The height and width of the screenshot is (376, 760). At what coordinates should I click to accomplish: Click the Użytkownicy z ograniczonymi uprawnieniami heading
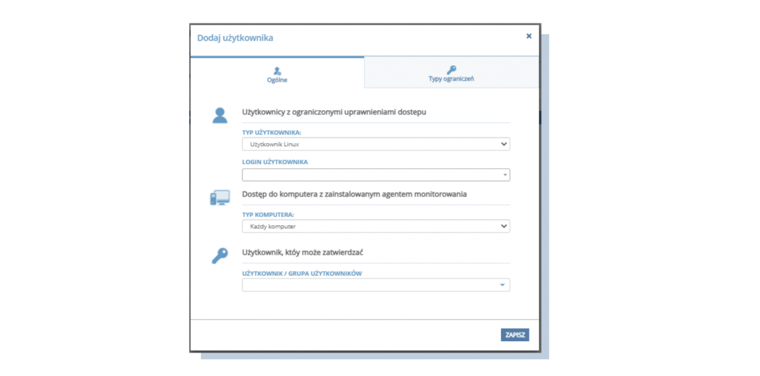(334, 112)
